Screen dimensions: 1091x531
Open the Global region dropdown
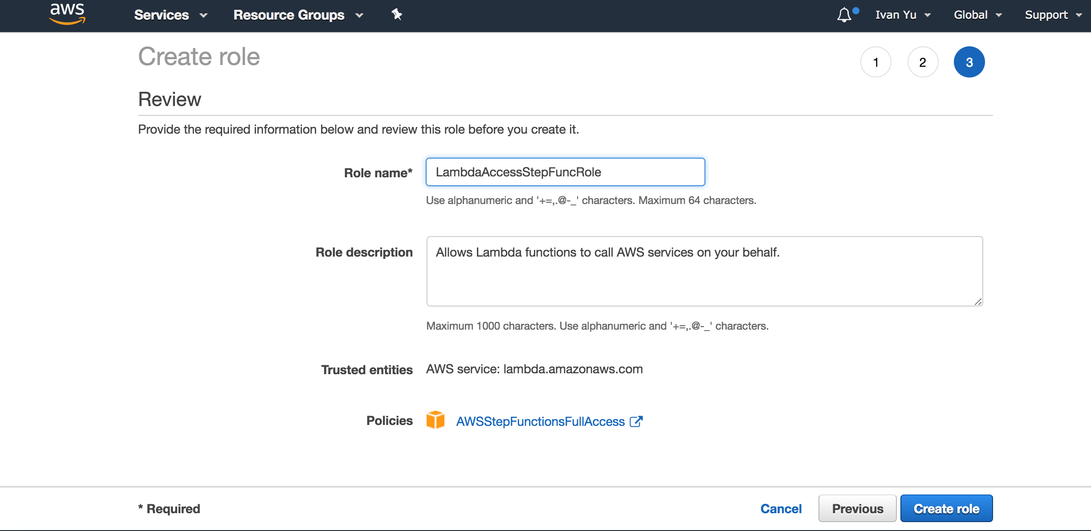(x=977, y=15)
